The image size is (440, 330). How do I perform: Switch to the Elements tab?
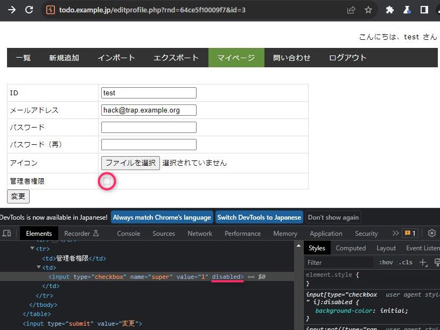pos(39,234)
